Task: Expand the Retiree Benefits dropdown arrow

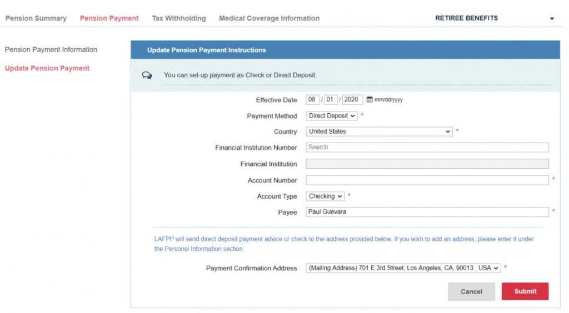Action: tap(551, 19)
